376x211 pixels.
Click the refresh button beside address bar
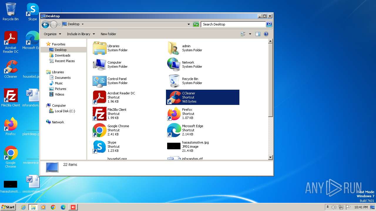[x=196, y=24]
